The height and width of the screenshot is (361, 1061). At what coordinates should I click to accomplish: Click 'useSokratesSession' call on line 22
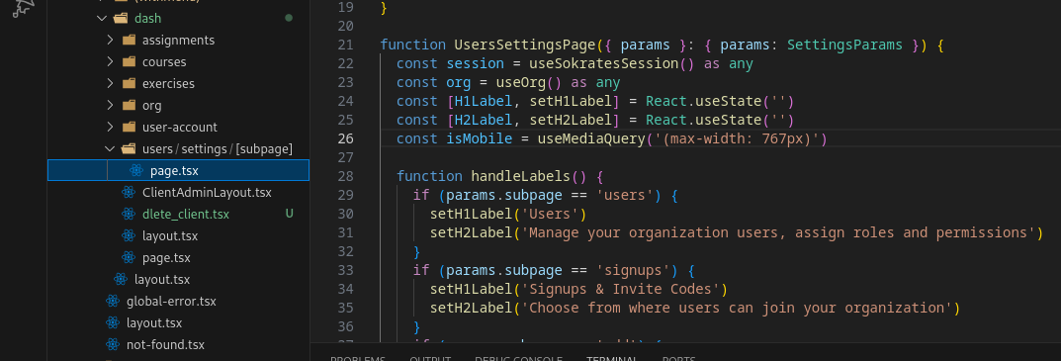[x=603, y=63]
